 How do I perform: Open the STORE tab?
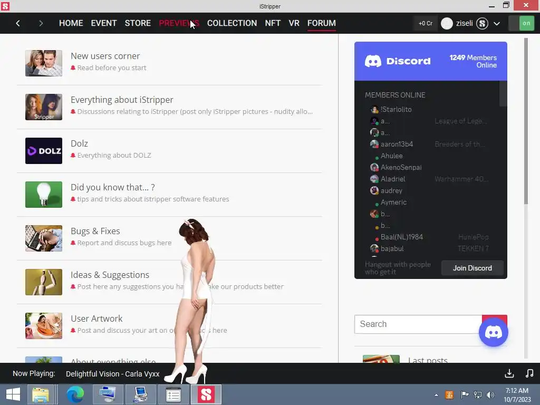click(x=138, y=23)
